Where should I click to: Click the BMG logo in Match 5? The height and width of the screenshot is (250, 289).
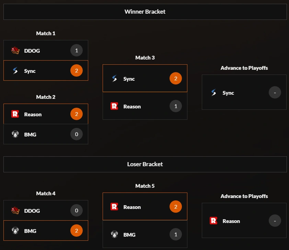(114, 235)
